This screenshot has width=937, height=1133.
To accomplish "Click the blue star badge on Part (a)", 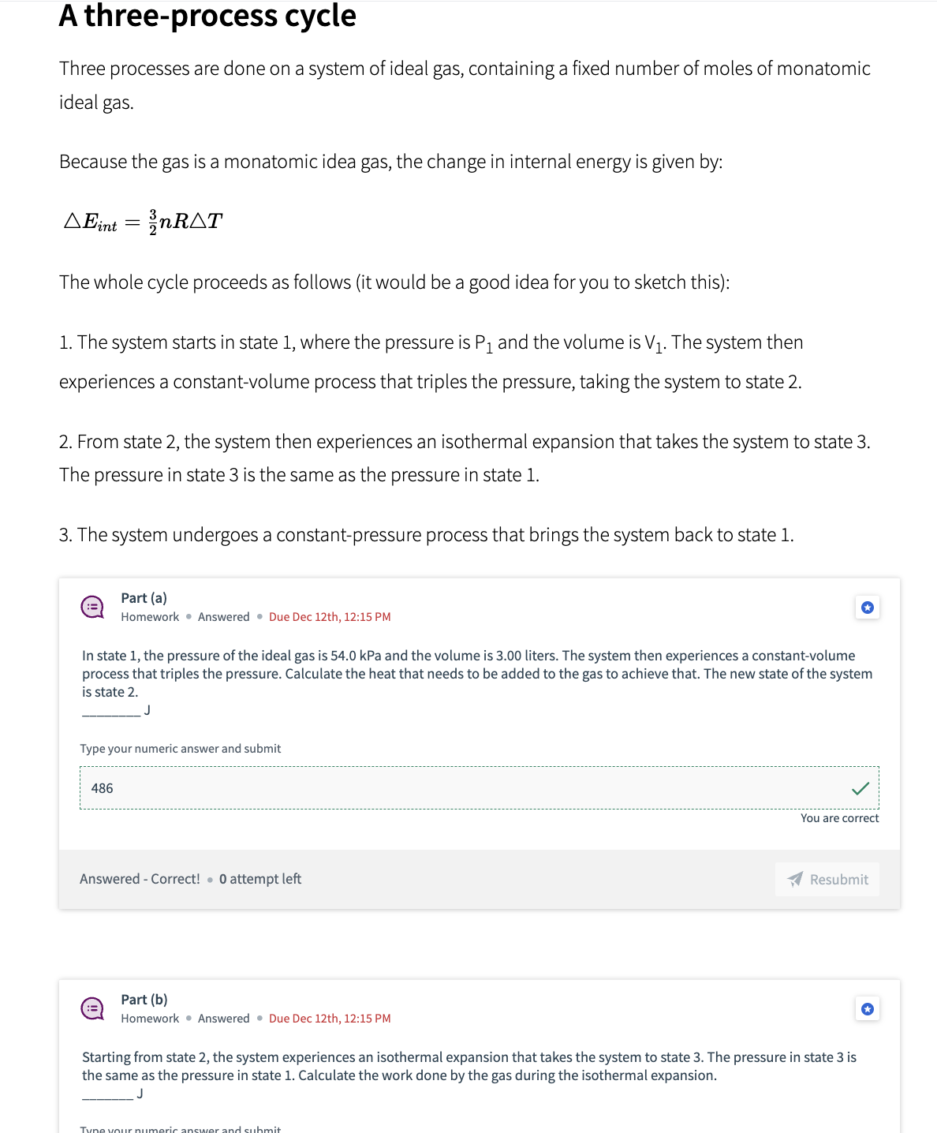I will [868, 608].
